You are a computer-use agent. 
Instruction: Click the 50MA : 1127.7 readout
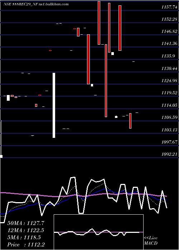pos(26,223)
